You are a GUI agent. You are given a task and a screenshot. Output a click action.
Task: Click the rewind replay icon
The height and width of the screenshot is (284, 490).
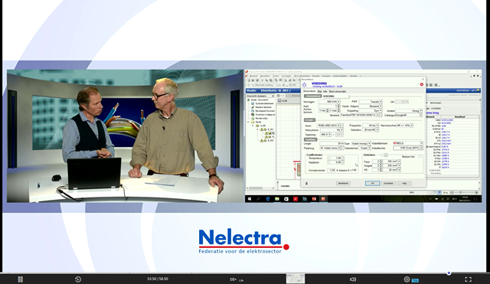[78, 279]
